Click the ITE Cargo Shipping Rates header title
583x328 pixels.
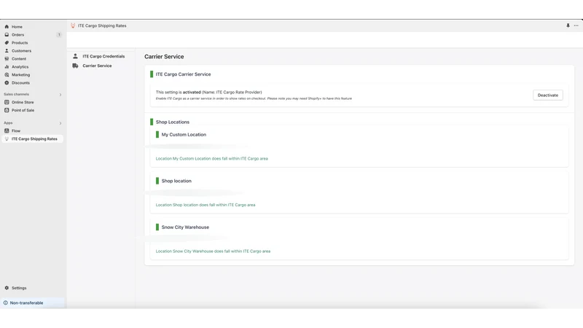(102, 26)
